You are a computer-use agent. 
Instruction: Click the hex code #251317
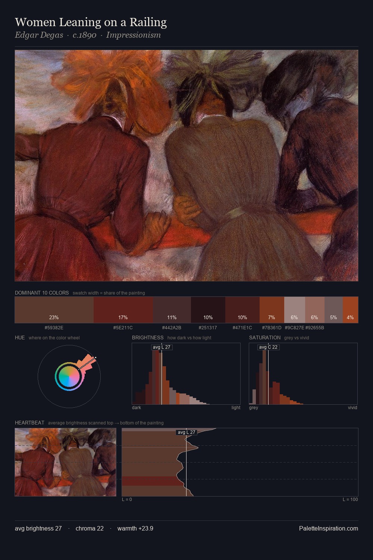pyautogui.click(x=208, y=328)
